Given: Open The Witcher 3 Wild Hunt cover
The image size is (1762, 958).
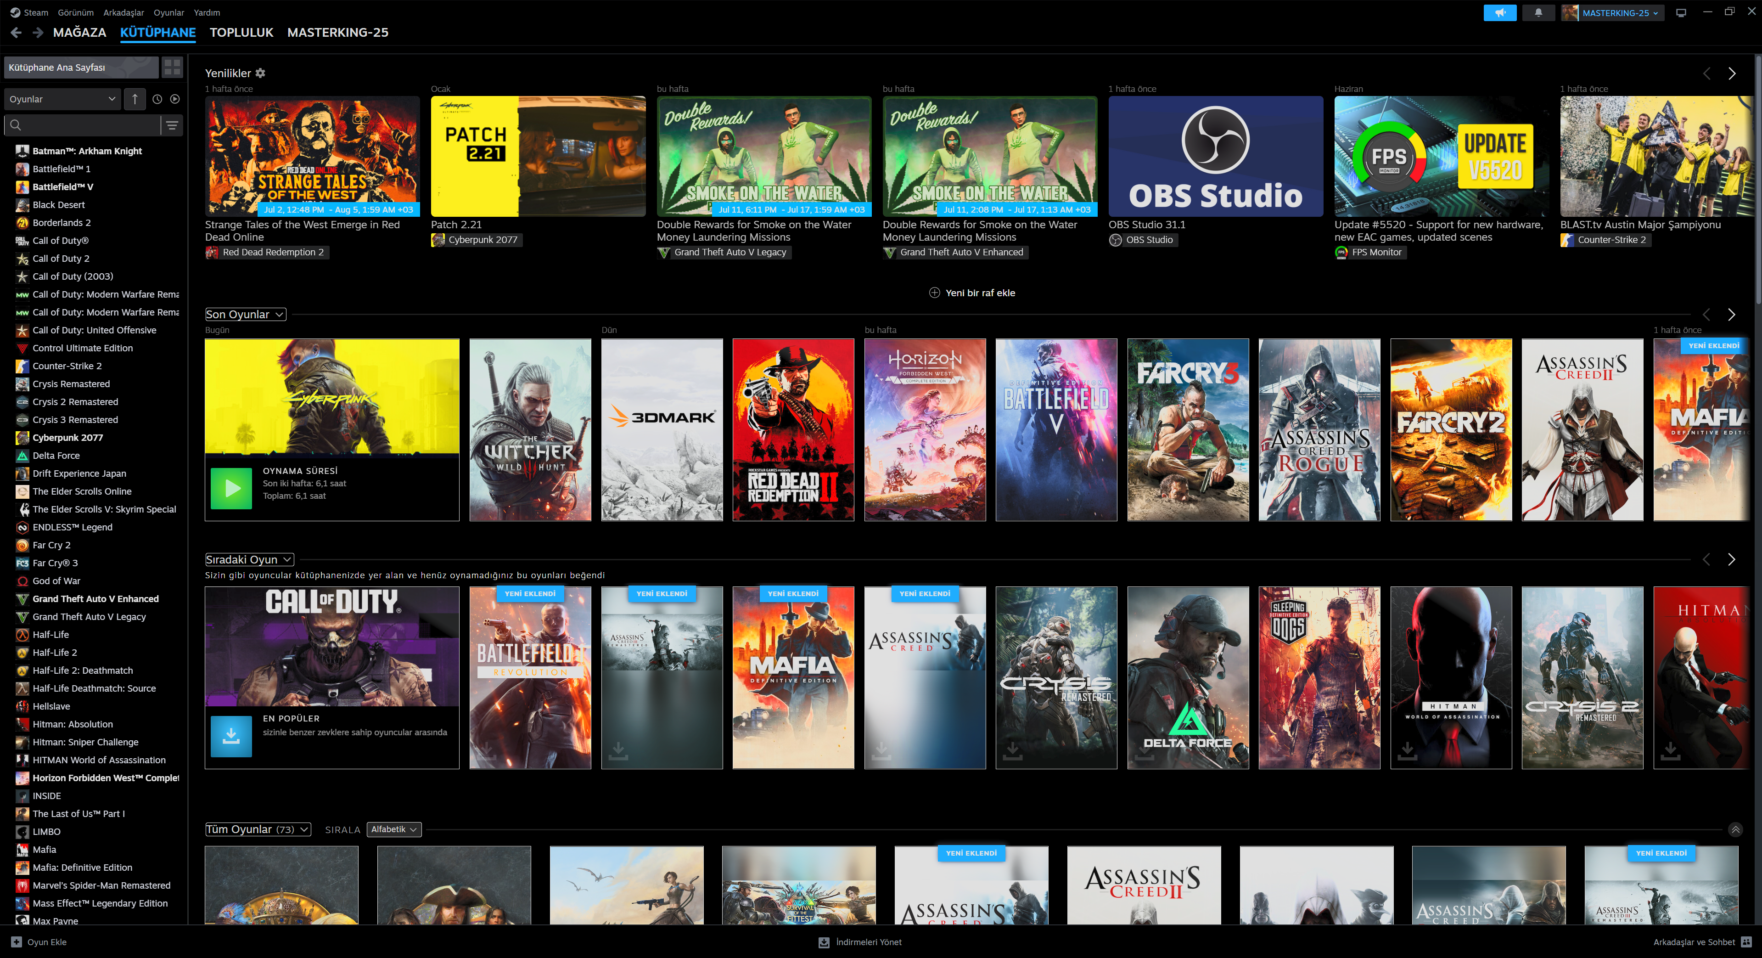Looking at the screenshot, I should (x=530, y=430).
